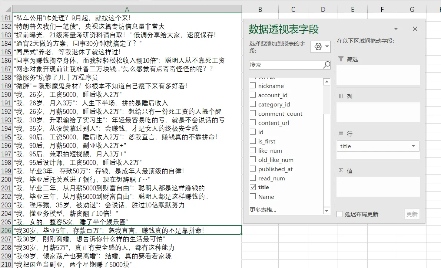Enable the category_id field checkbox
441x268 pixels.
(x=253, y=104)
